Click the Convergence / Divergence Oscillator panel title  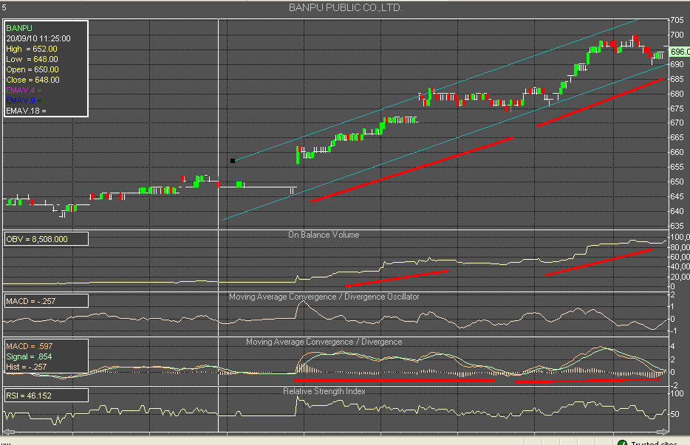pyautogui.click(x=324, y=297)
